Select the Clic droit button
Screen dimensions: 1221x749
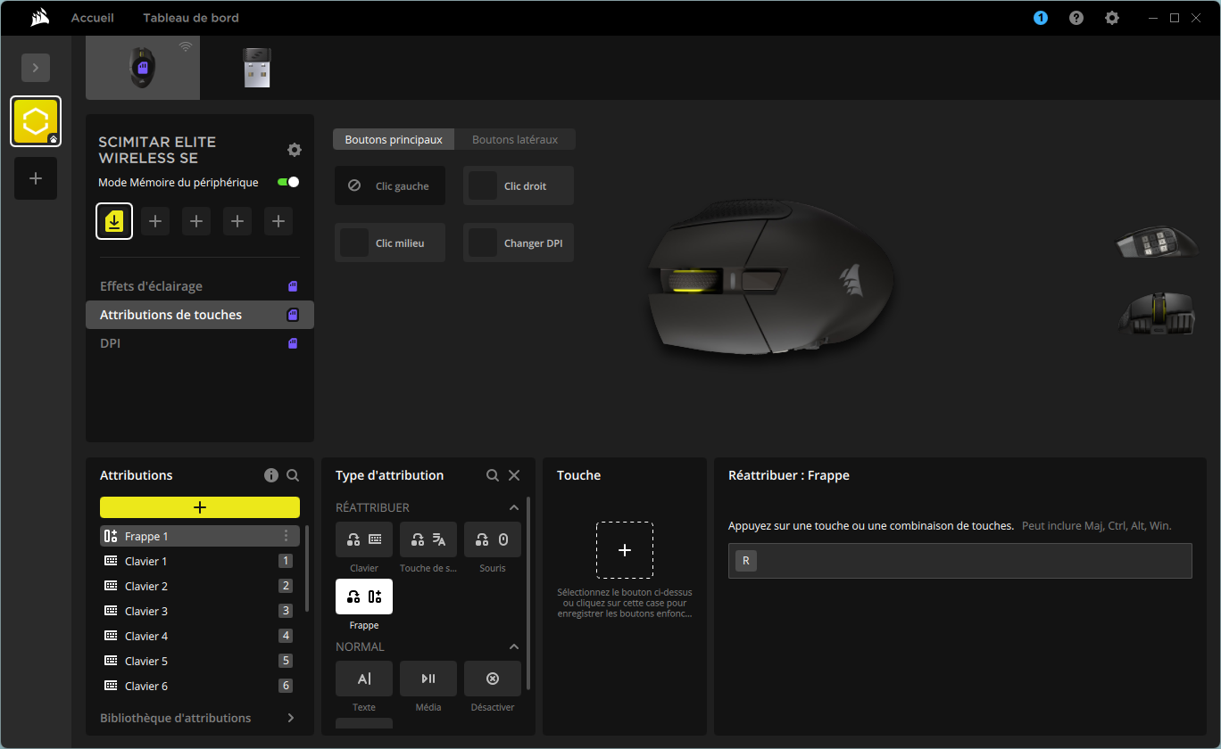519,185
